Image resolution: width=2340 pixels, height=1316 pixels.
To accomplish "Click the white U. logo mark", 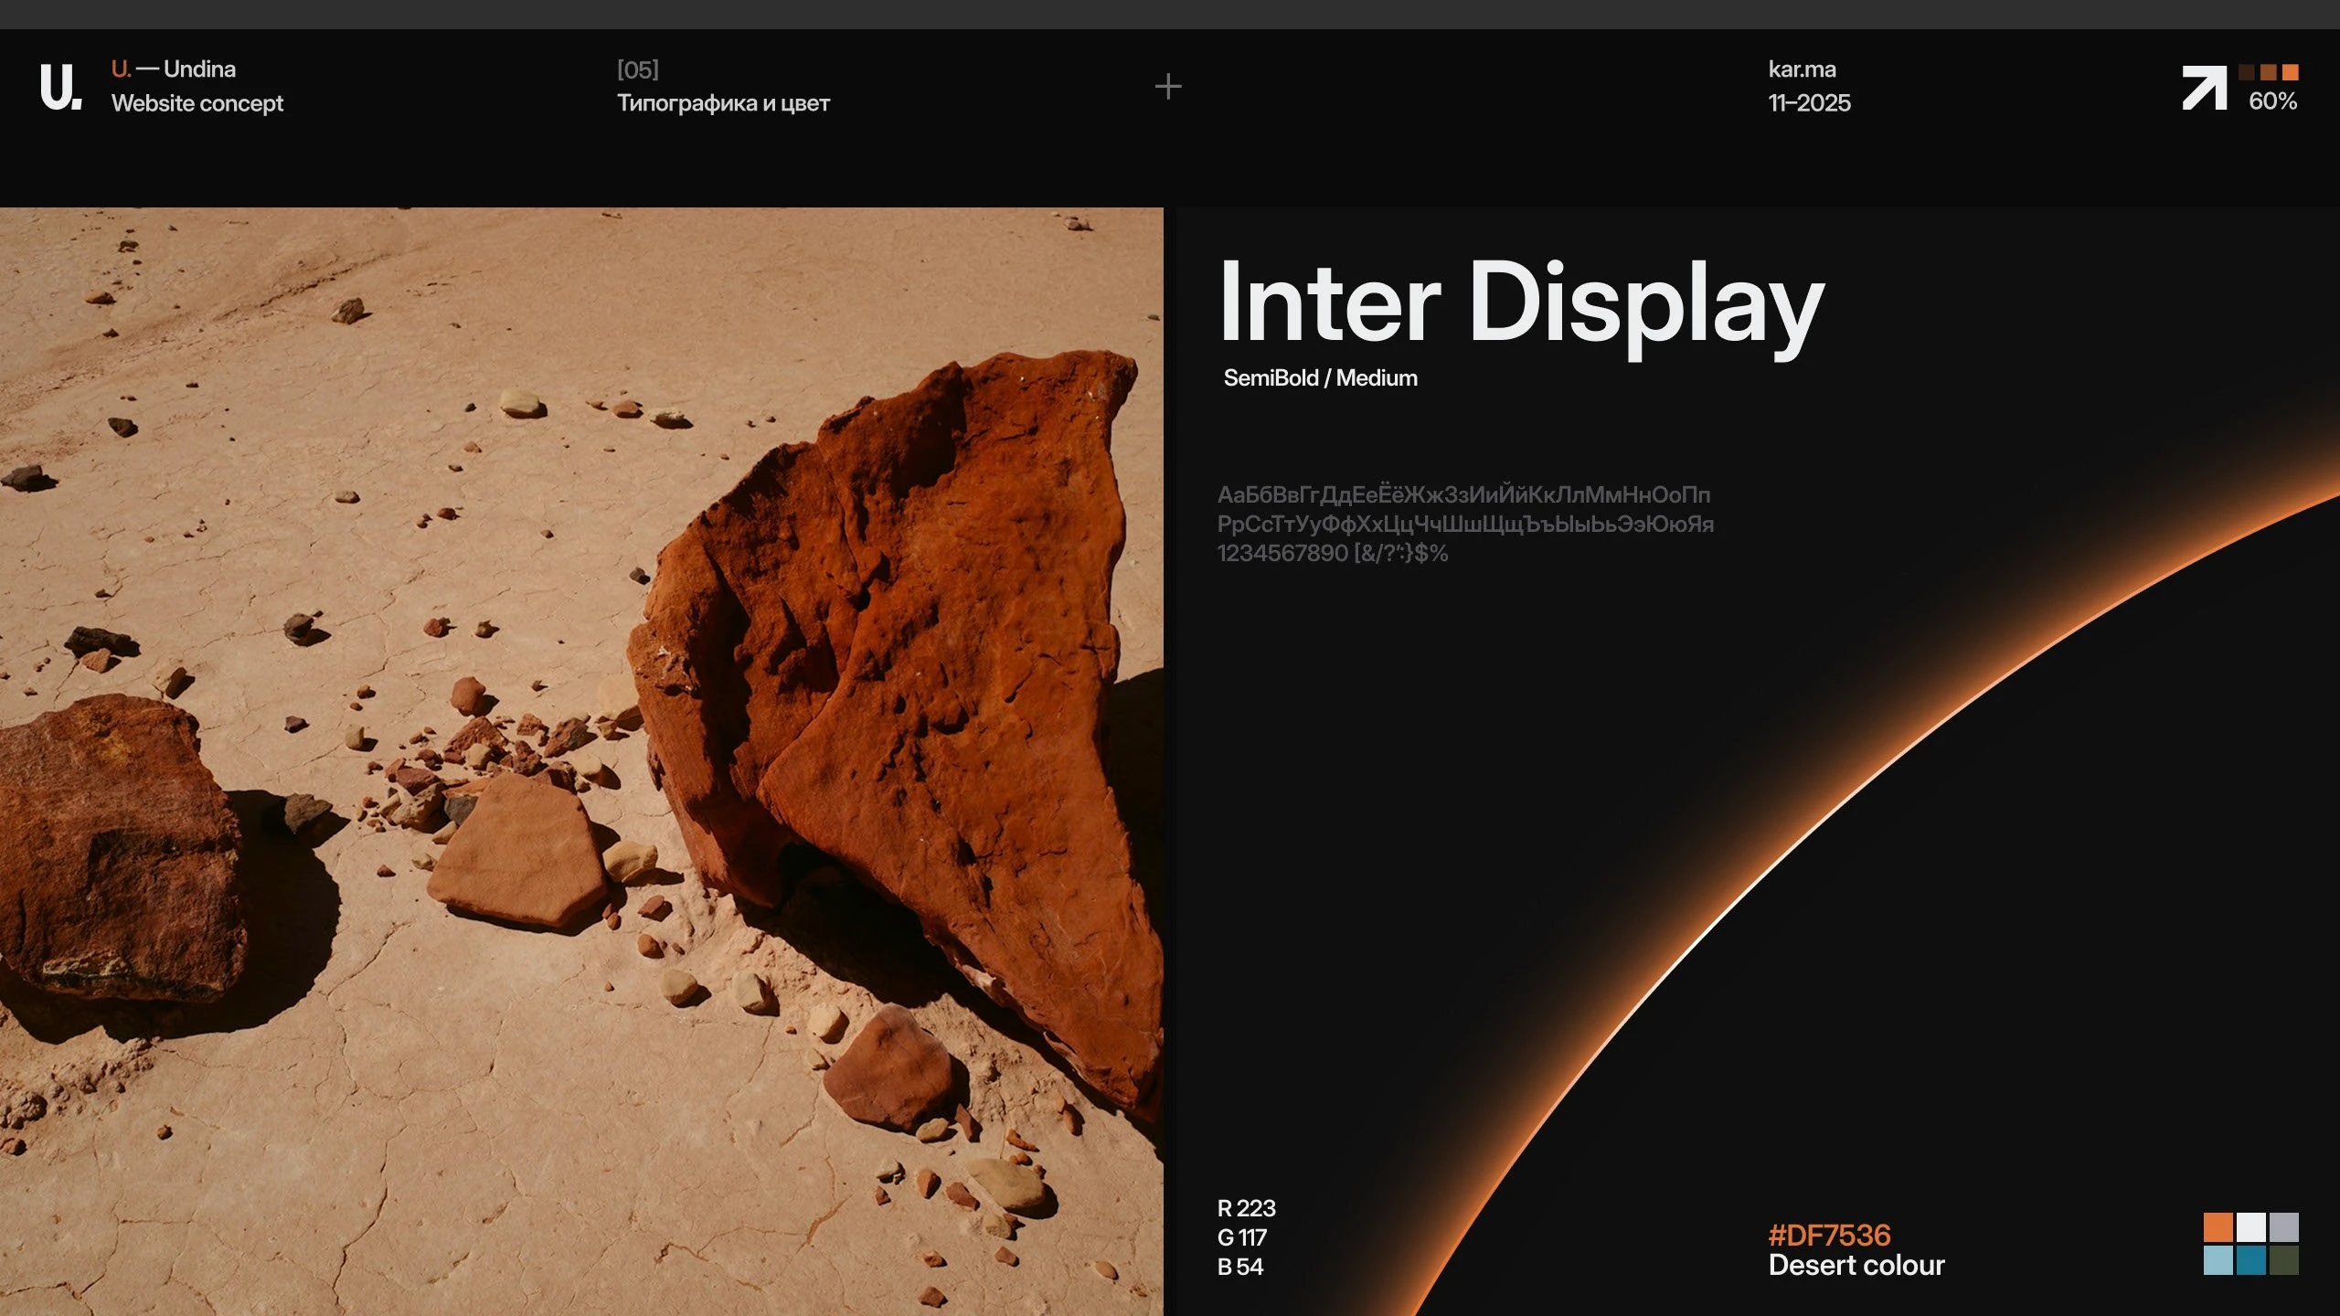I will [60, 87].
